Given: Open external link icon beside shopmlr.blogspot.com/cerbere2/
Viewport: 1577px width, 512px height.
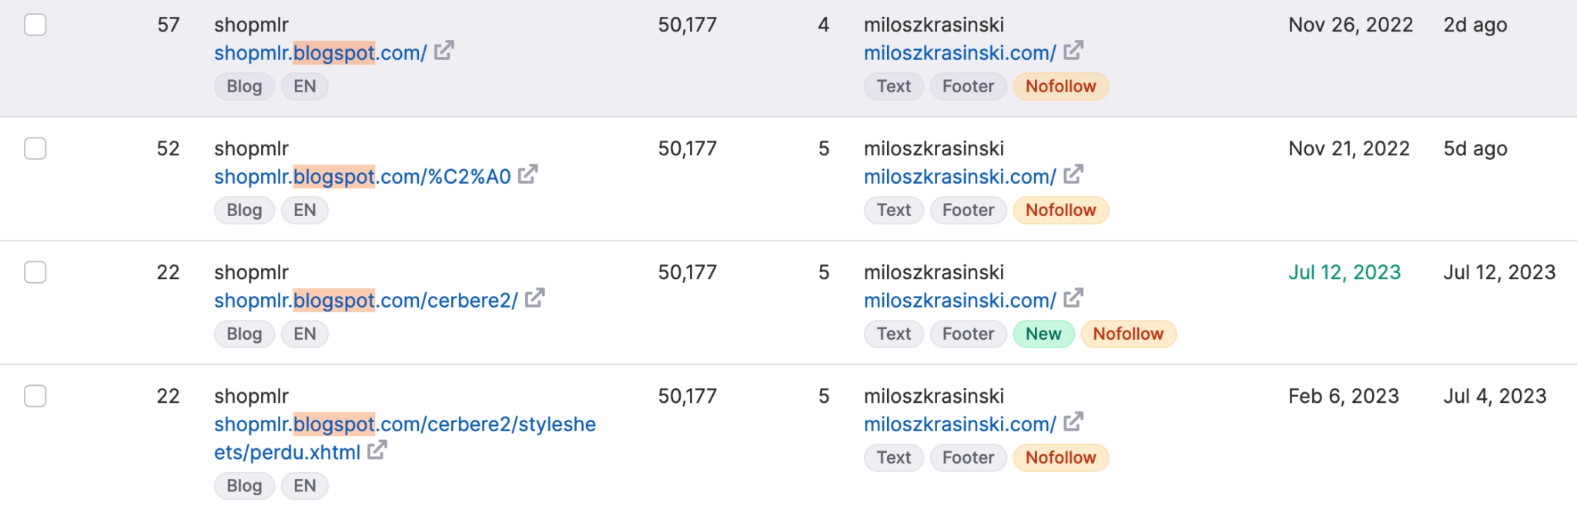Looking at the screenshot, I should [535, 298].
